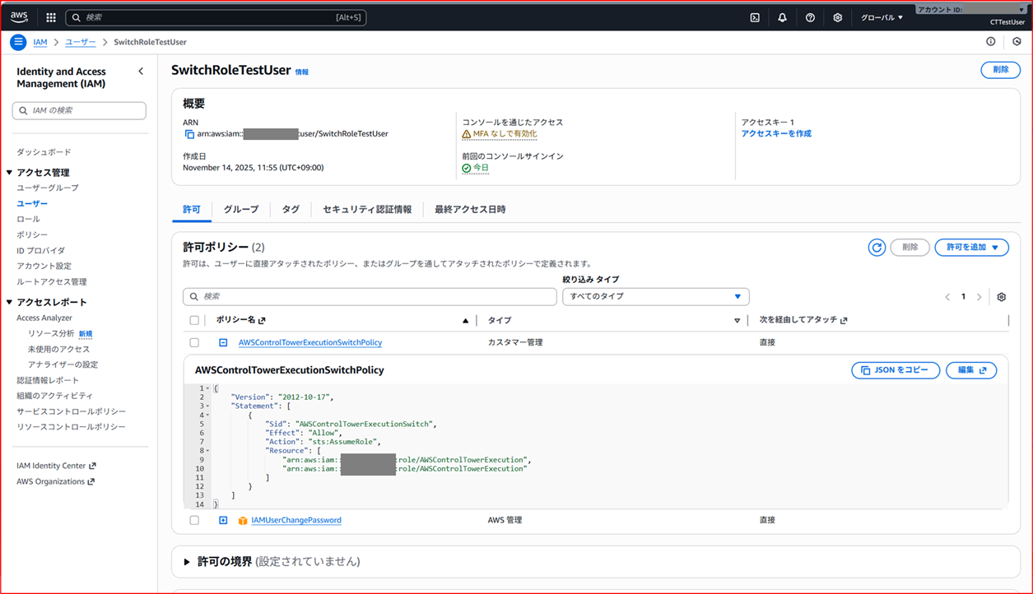
Task: Click the help question mark icon
Action: pos(810,16)
